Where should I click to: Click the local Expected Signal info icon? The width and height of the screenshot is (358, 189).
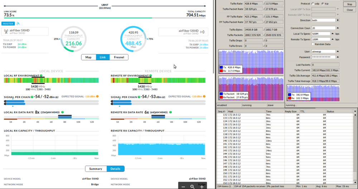coord(97,96)
